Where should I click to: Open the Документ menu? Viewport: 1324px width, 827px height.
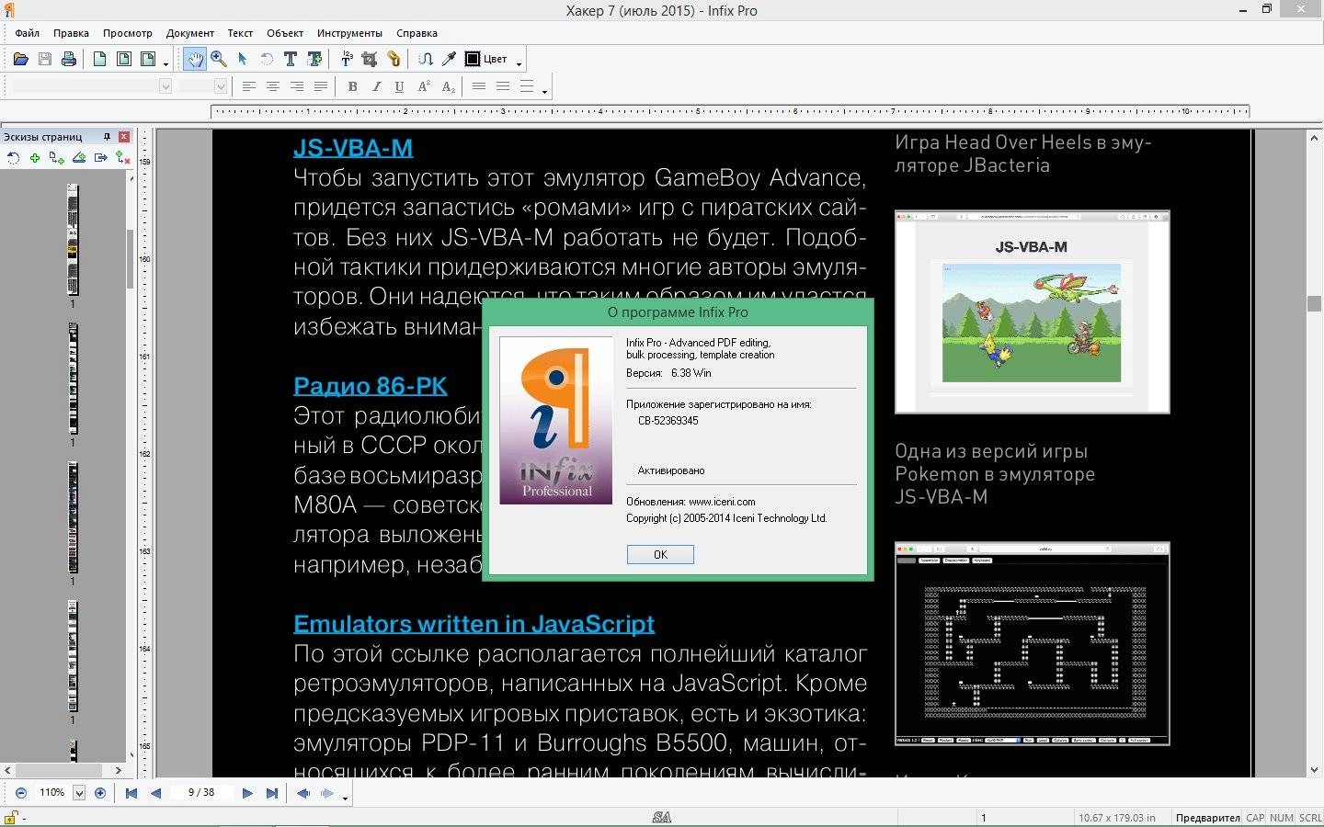tap(190, 33)
